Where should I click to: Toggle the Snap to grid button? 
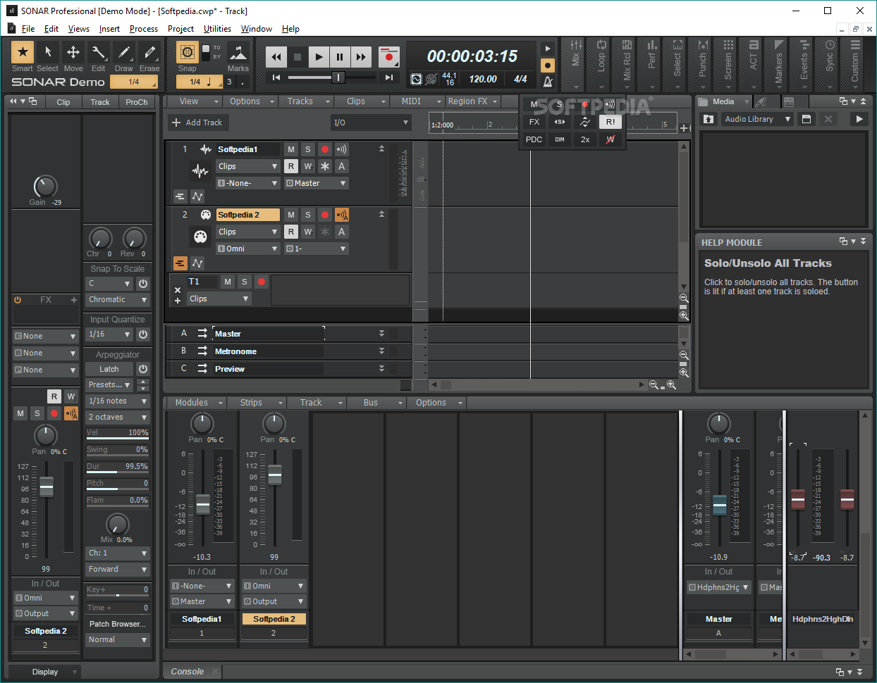point(187,52)
